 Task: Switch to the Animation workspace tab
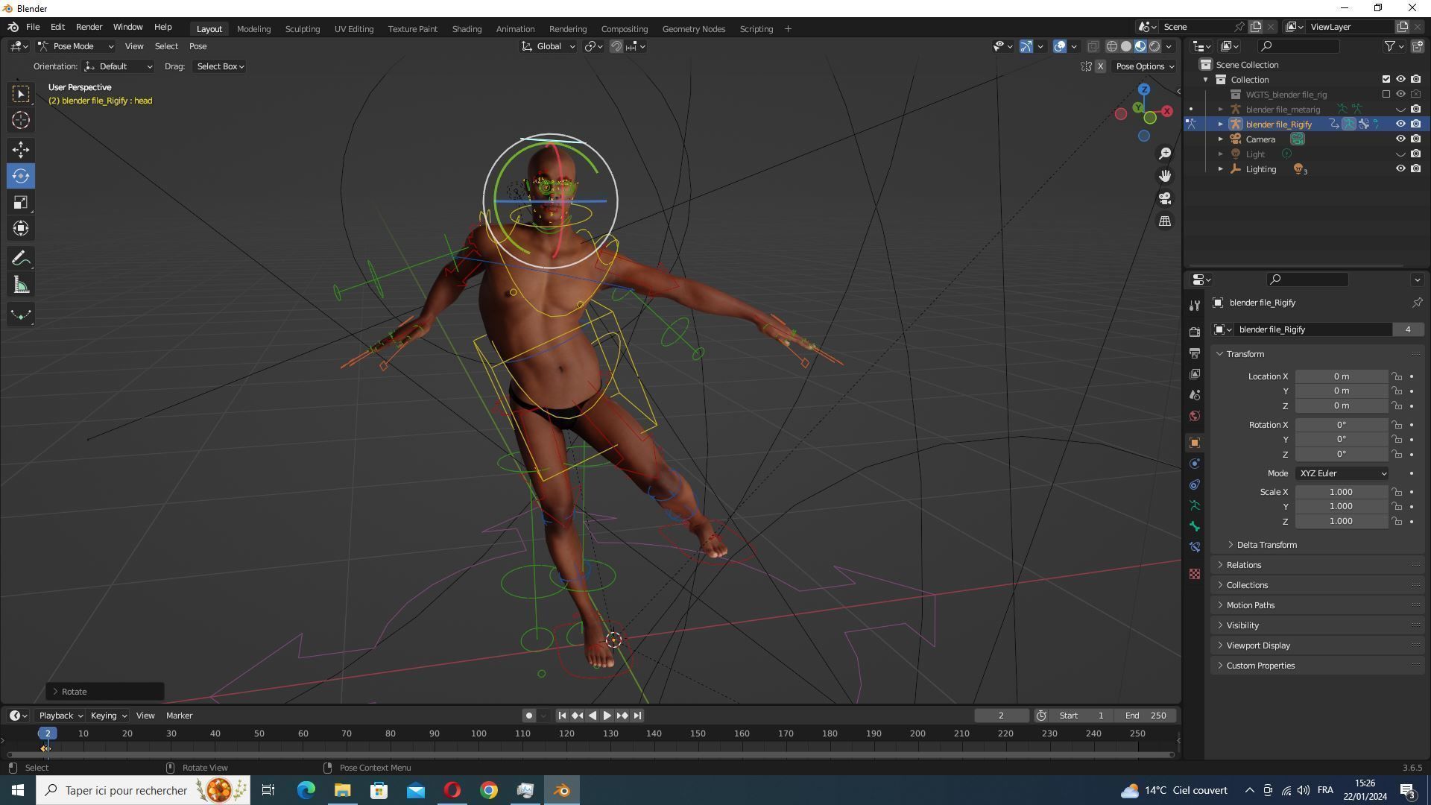coord(515,29)
